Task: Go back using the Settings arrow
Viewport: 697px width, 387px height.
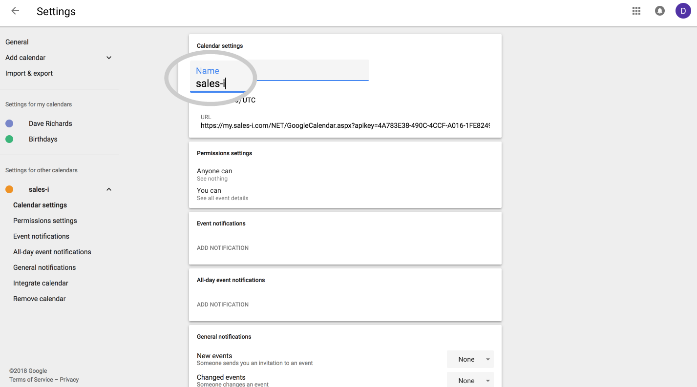Action: pos(15,11)
